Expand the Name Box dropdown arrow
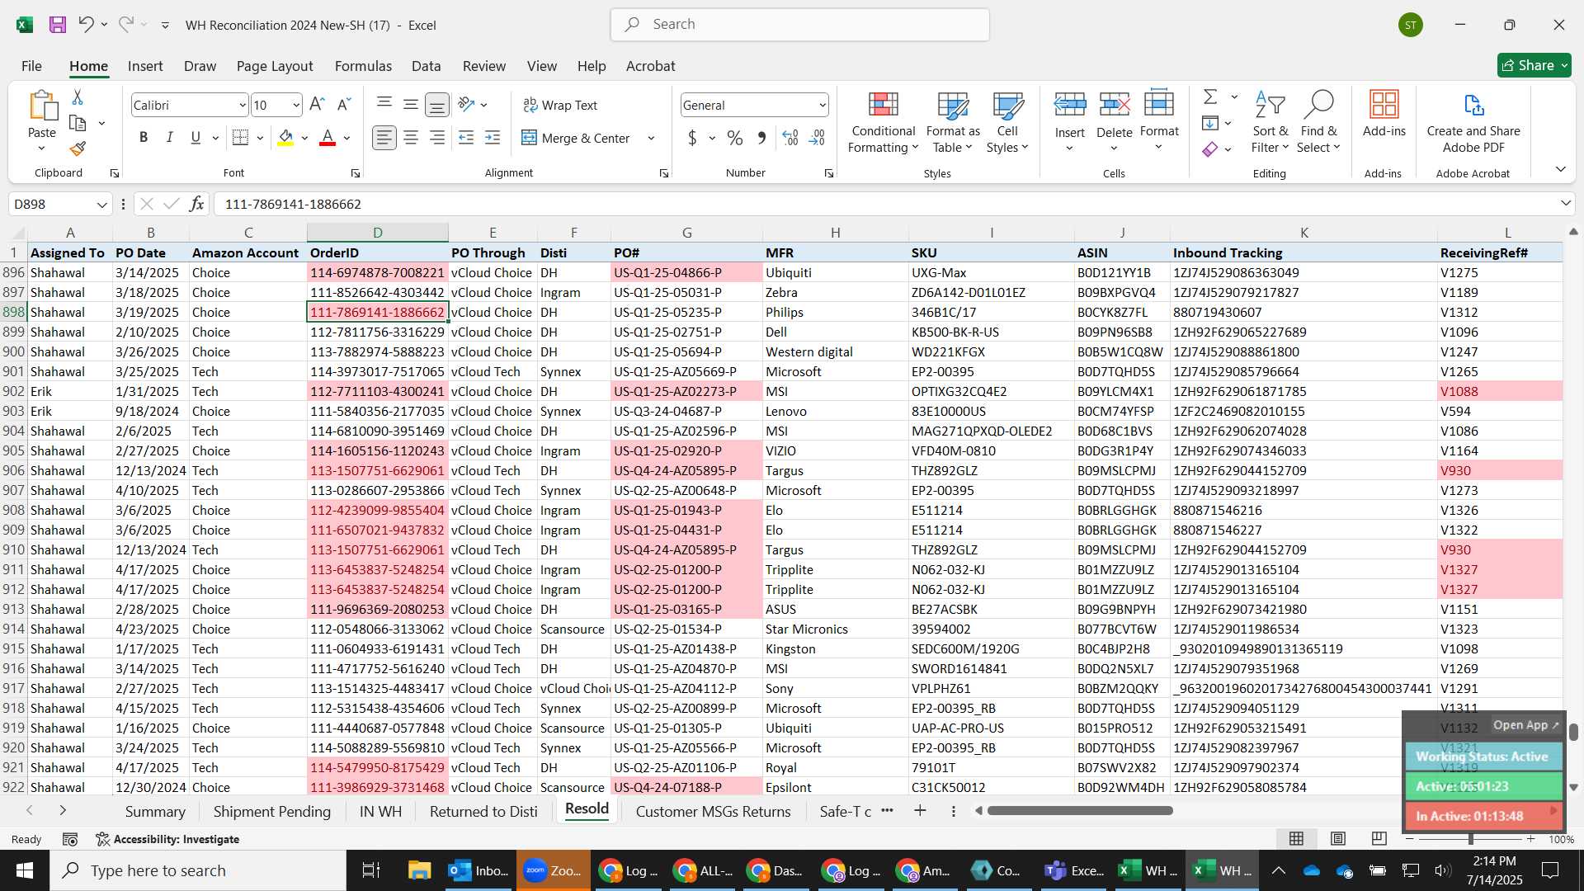Viewport: 1584px width, 891px height. [x=101, y=204]
